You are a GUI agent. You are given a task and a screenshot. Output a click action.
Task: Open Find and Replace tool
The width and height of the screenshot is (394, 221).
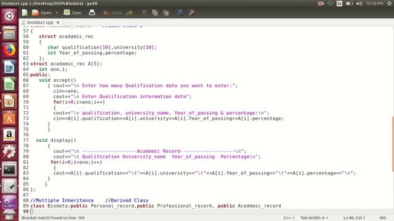191,12
